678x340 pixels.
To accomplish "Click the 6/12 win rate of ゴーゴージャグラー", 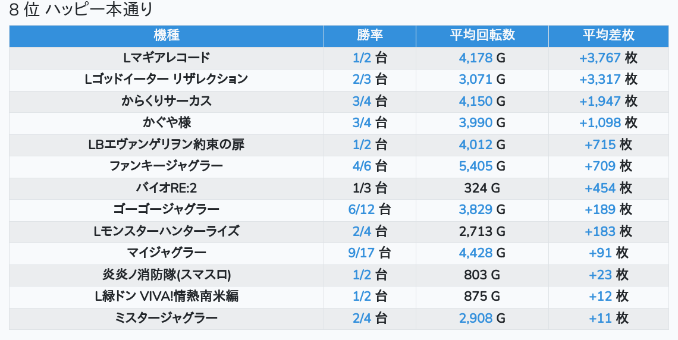I will coord(362,210).
